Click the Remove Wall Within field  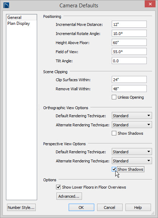(129, 89)
